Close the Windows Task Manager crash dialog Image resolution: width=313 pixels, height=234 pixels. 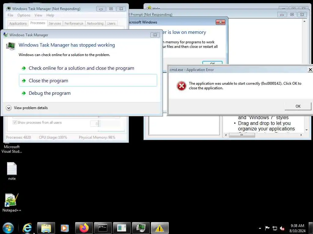coord(155,35)
